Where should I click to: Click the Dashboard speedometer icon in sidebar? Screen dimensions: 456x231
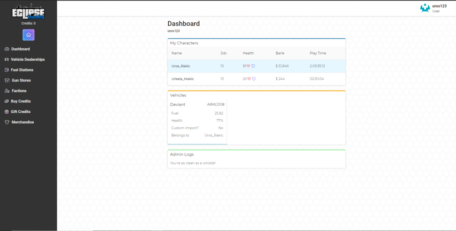point(7,49)
